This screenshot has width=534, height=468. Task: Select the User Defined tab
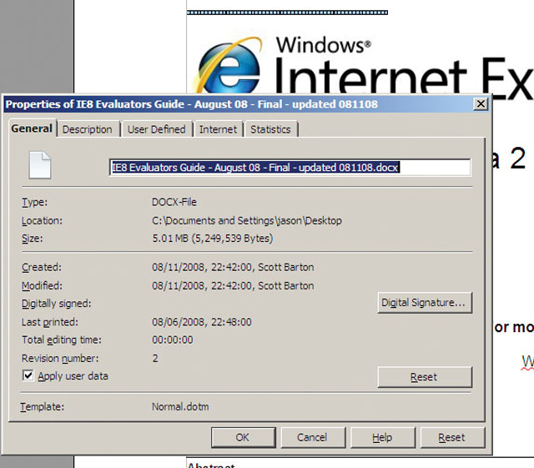point(156,129)
